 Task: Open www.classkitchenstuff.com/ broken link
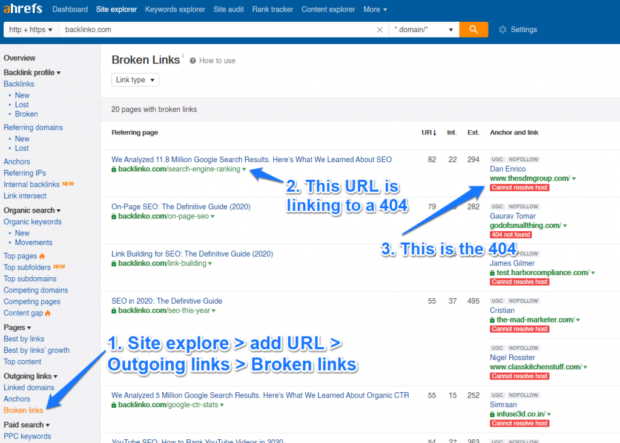pos(535,367)
